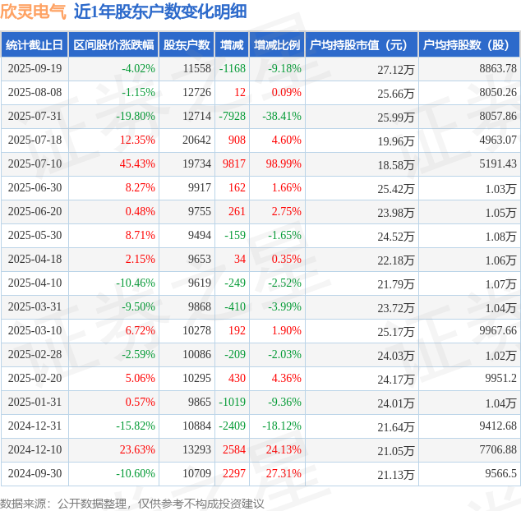Select the date cell 2025-06-20
The height and width of the screenshot is (511, 521).
(35, 211)
